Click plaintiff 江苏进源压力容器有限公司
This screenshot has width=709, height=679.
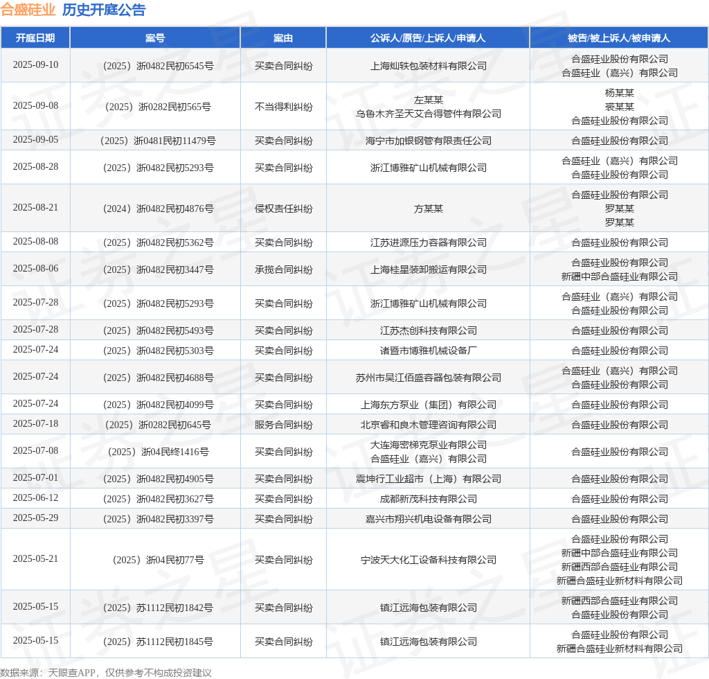(x=428, y=242)
